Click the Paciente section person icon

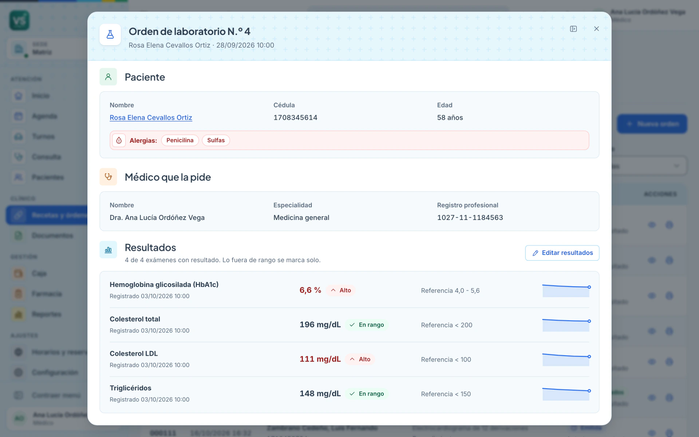pyautogui.click(x=108, y=77)
